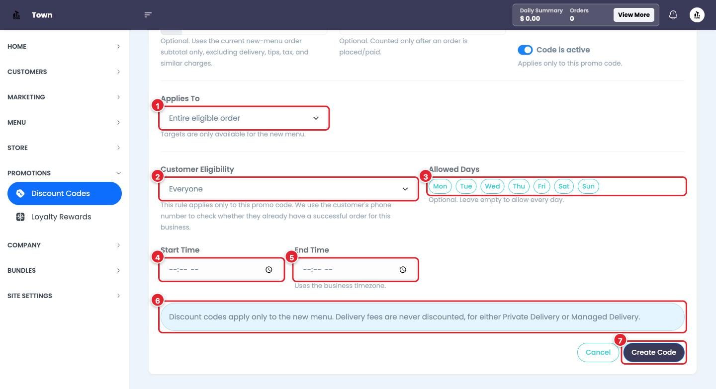Collapse sidebar with hamburger menu icon
The image size is (716, 389).
[148, 15]
